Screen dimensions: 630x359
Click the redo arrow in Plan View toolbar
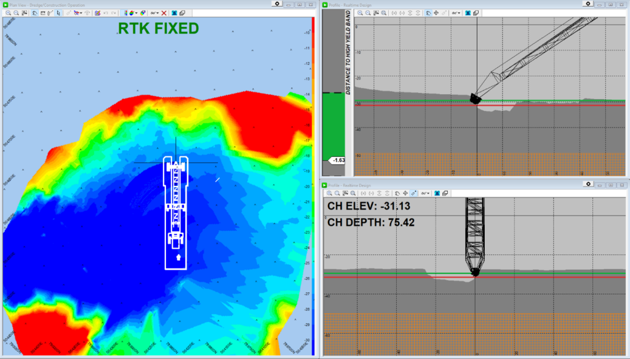pos(114,13)
